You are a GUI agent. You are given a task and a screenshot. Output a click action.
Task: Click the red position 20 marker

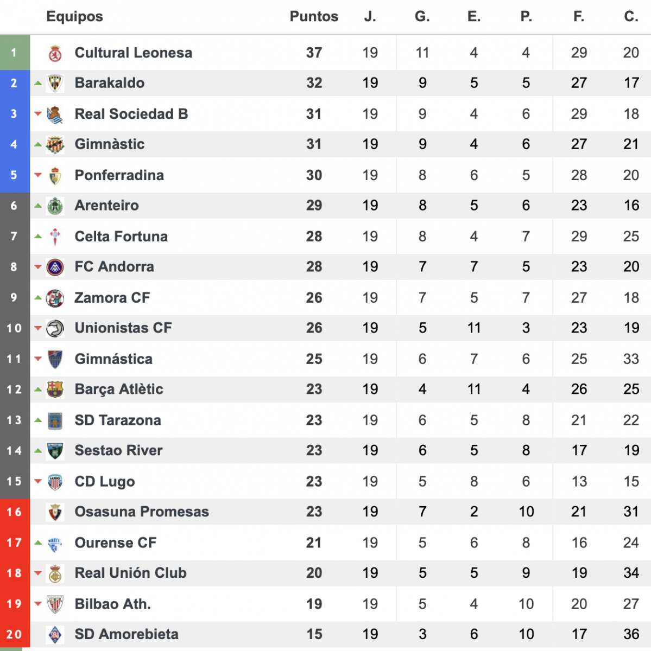point(15,634)
